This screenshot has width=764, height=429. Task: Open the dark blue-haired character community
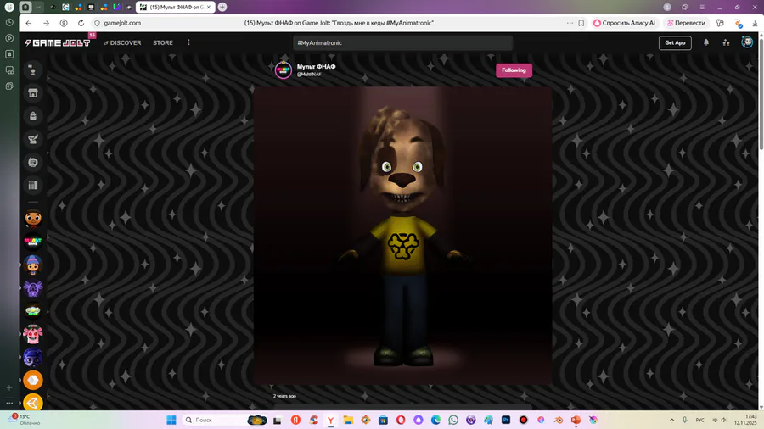(32, 358)
